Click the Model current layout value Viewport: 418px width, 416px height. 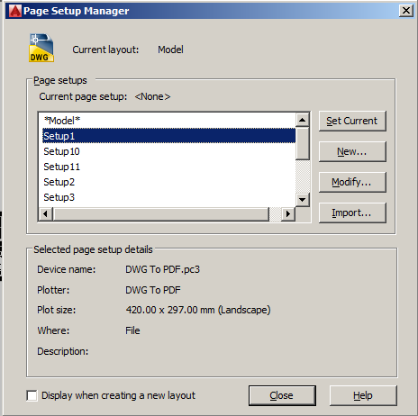[x=170, y=50]
